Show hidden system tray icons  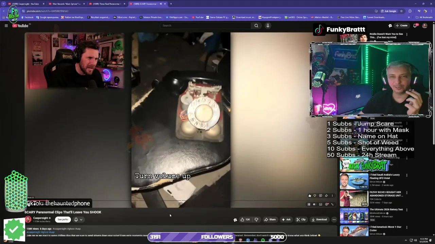[405, 240]
